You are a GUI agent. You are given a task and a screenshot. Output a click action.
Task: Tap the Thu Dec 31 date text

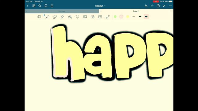coord(38,1)
